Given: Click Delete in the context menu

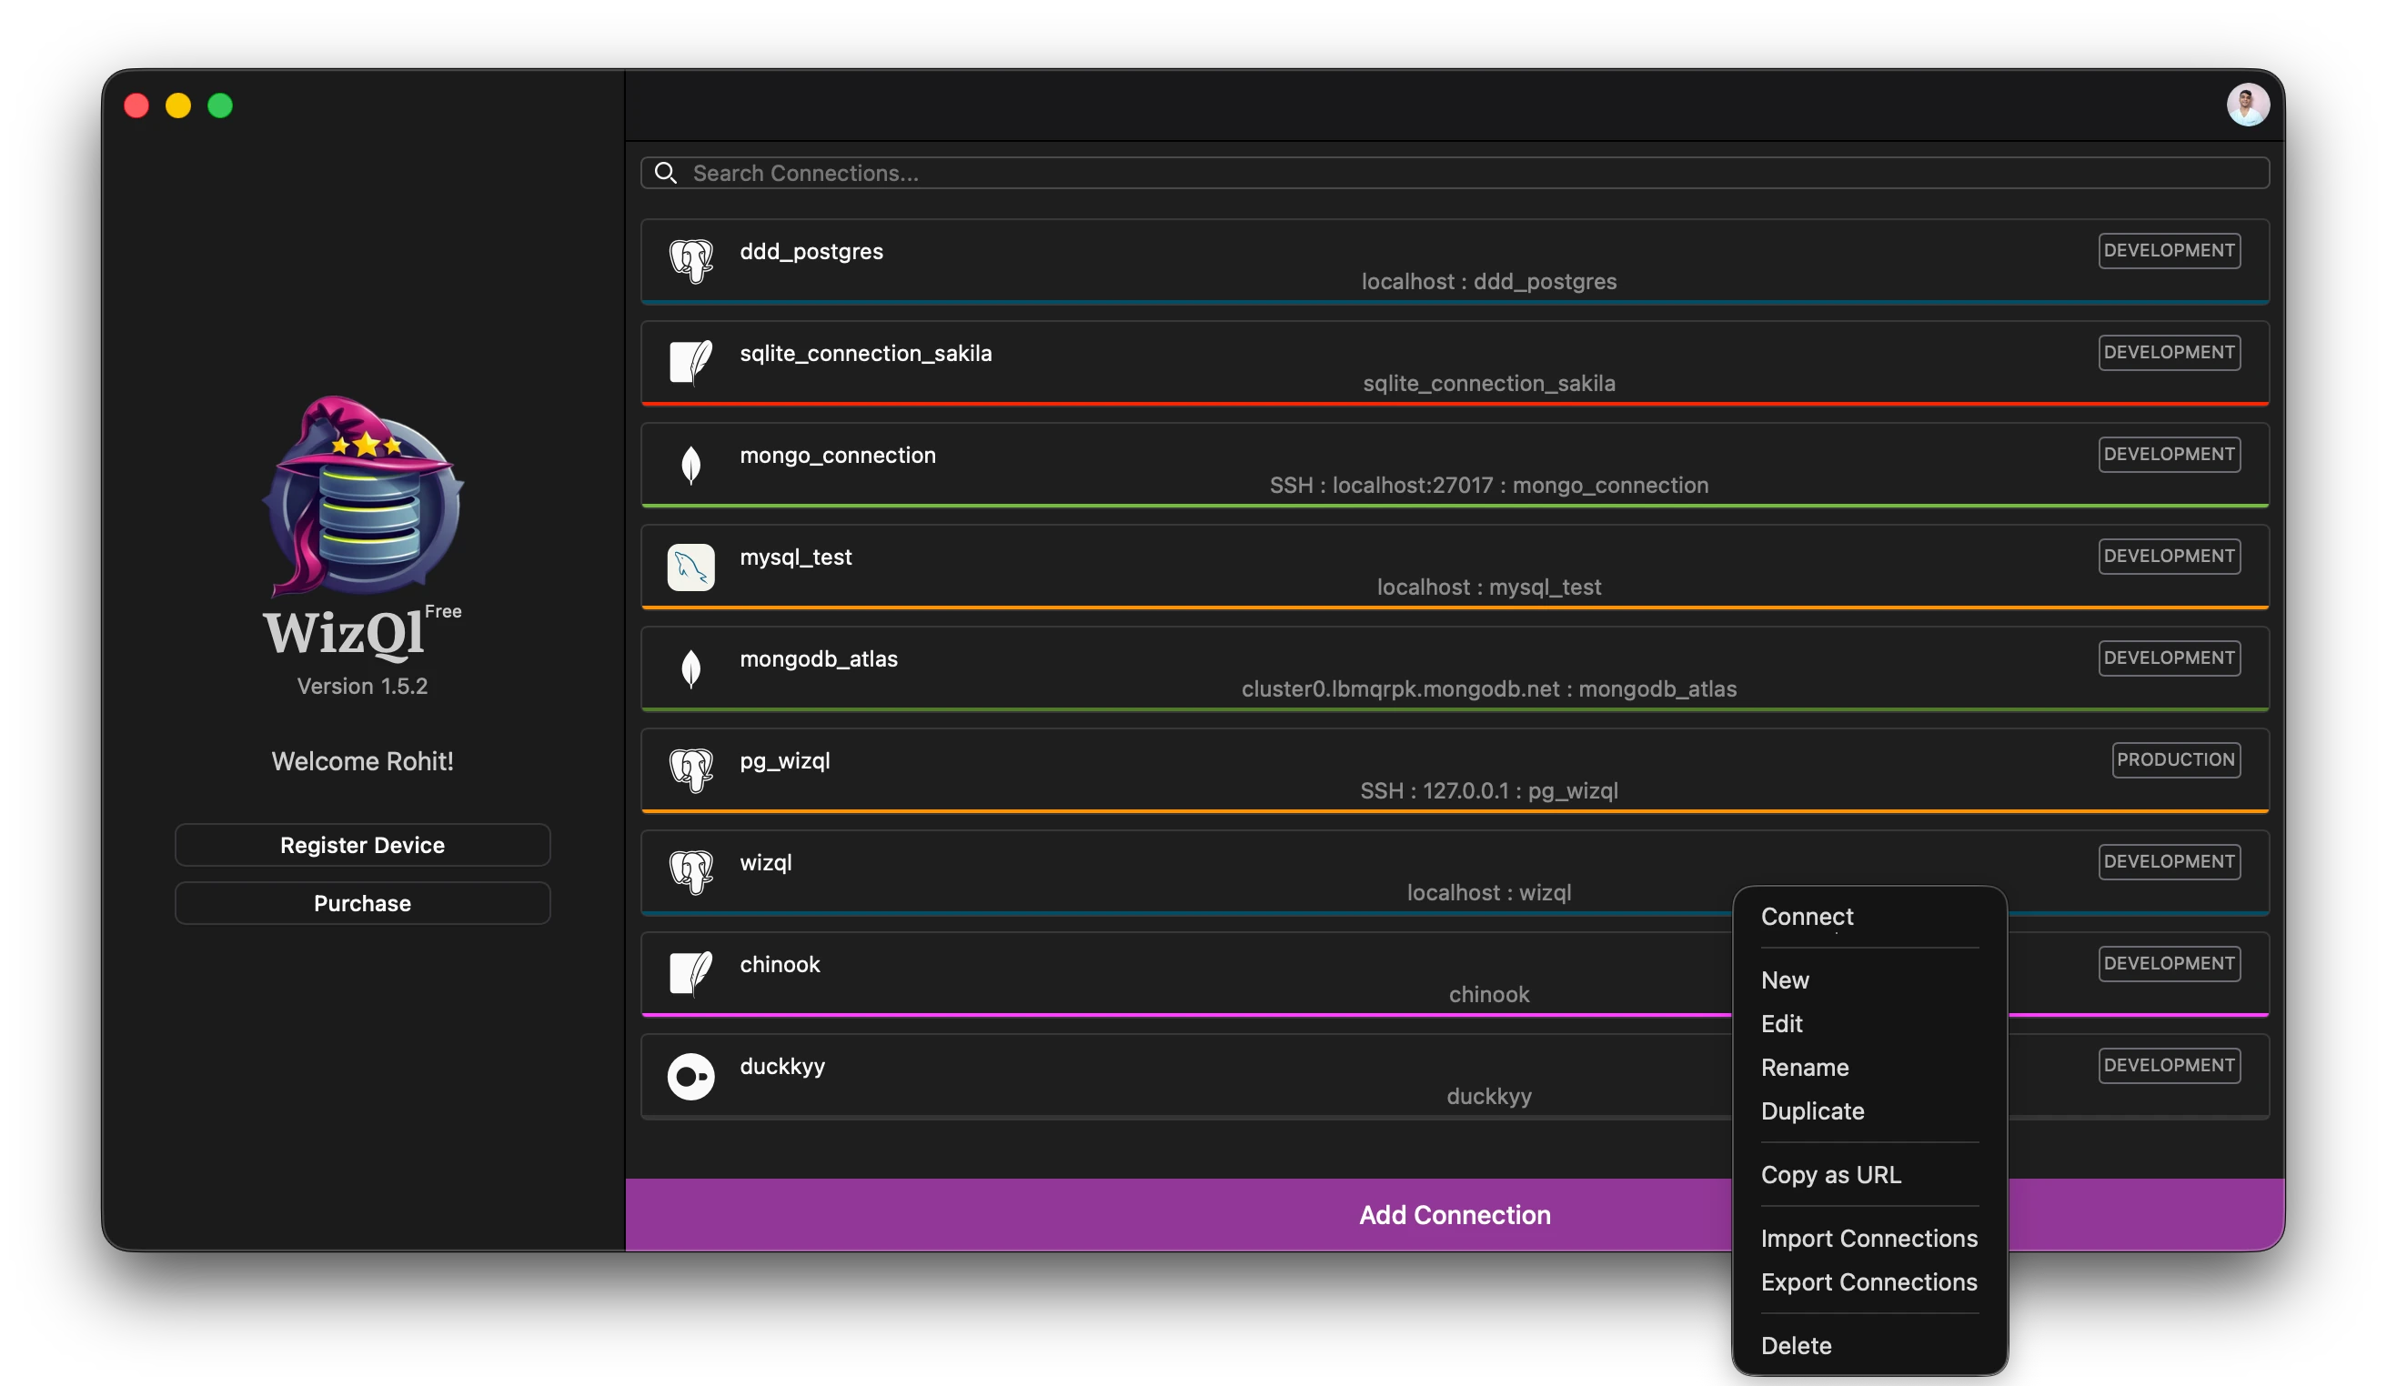Looking at the screenshot, I should pos(1795,1344).
